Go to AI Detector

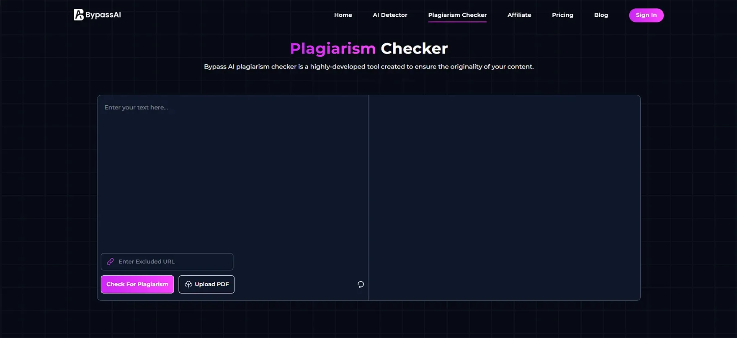390,15
